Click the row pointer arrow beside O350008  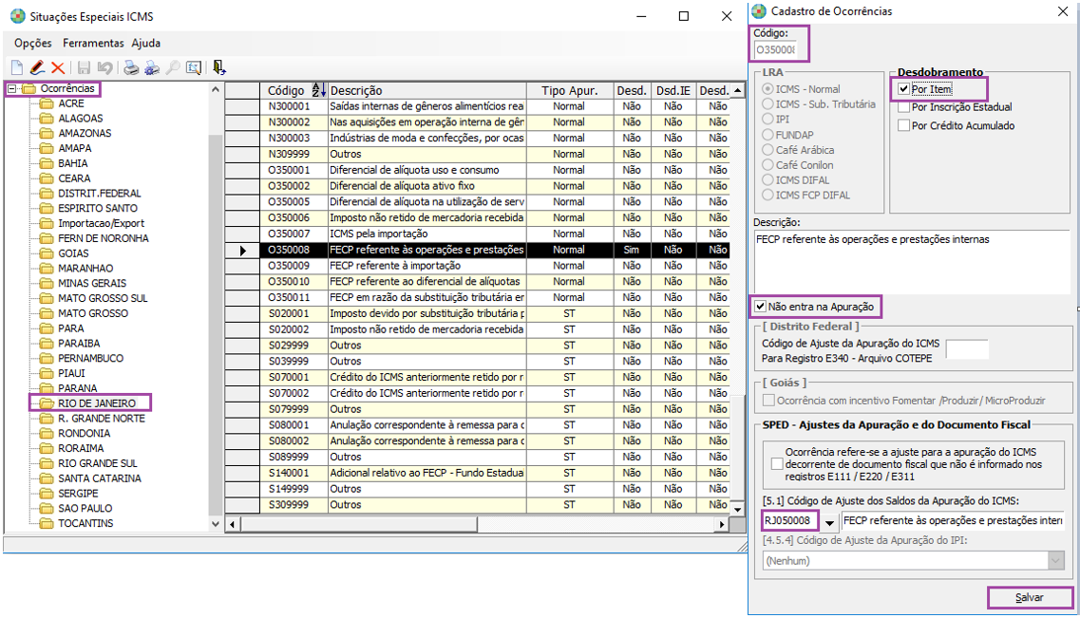(x=242, y=251)
